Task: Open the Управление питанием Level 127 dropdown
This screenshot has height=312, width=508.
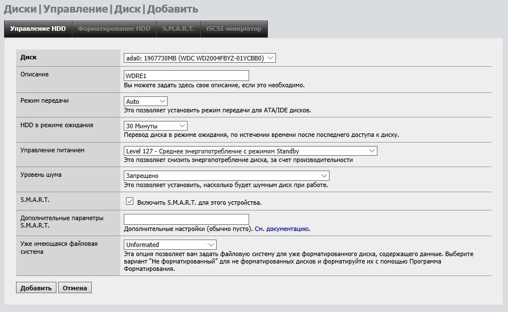Action: point(250,151)
